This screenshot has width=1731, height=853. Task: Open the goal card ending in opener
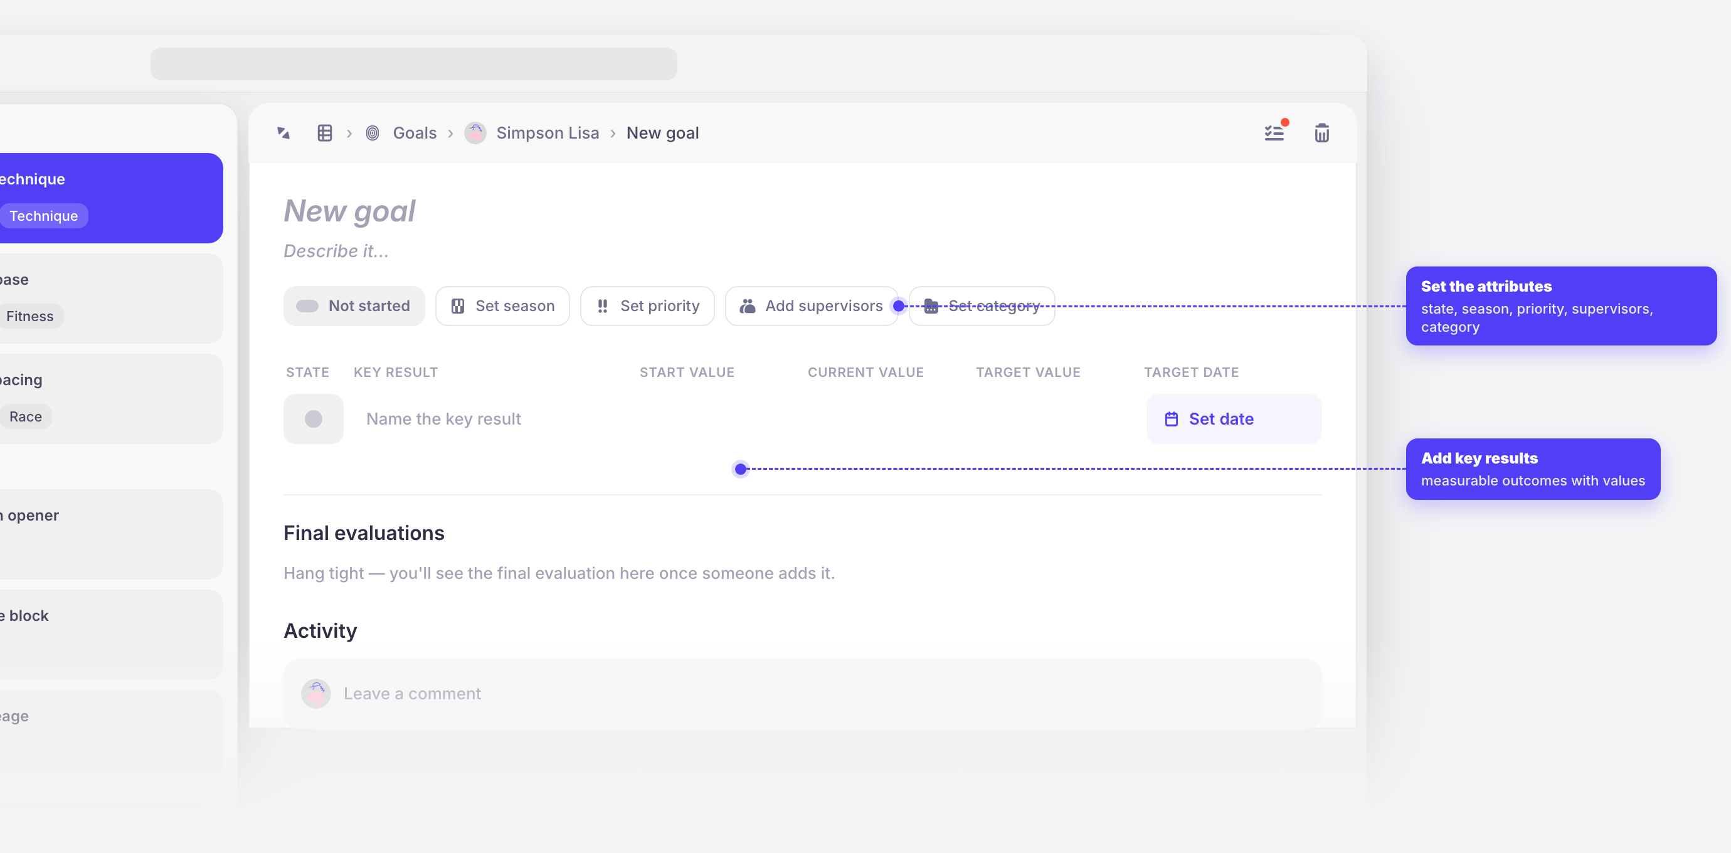click(x=112, y=534)
